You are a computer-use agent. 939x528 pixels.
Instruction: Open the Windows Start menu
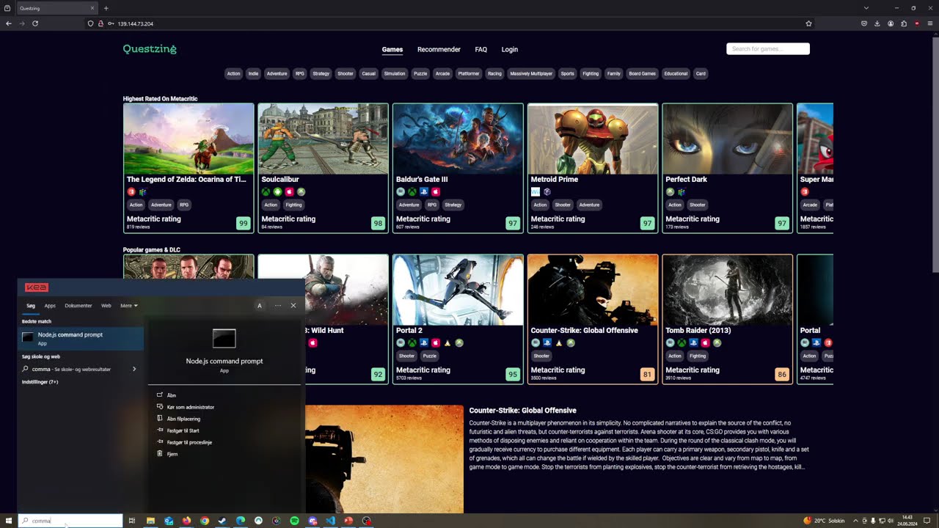coord(9,521)
